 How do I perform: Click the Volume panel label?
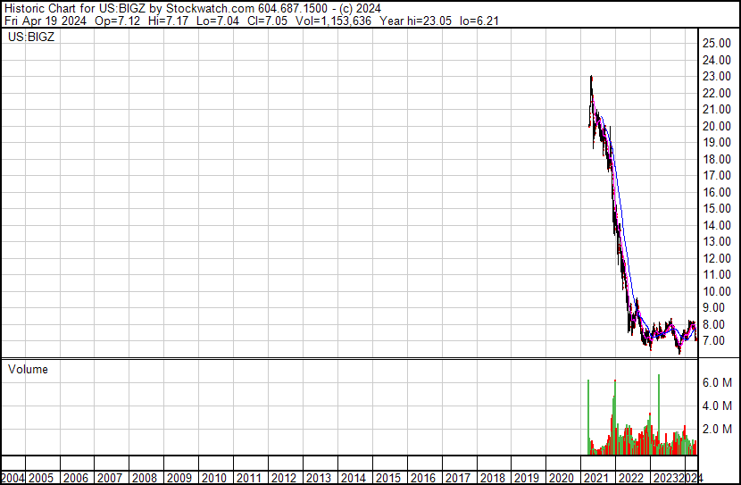pyautogui.click(x=28, y=370)
